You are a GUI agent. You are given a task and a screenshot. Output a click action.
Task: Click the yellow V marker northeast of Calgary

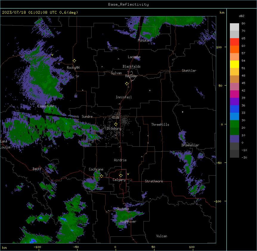(x=128, y=174)
